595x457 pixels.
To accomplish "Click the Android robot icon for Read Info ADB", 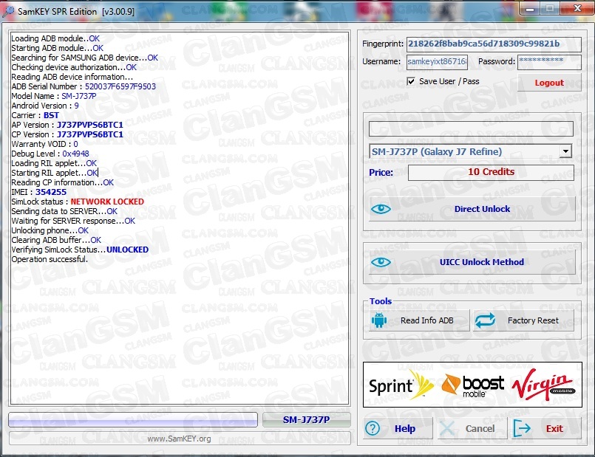I will point(378,320).
